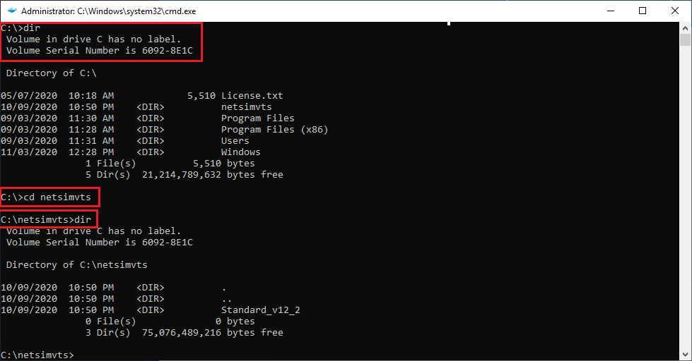Screen dimensions: 692x361
Task: Click 'netsimvts' directory entry in C:\ listing
Action: pos(246,107)
